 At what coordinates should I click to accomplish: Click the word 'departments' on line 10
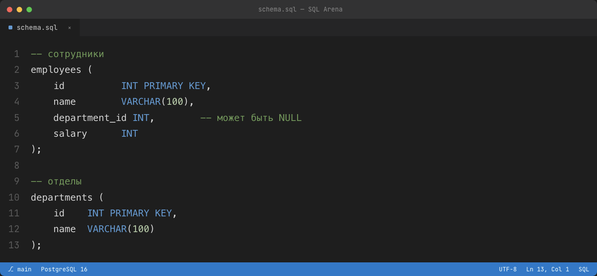click(61, 198)
